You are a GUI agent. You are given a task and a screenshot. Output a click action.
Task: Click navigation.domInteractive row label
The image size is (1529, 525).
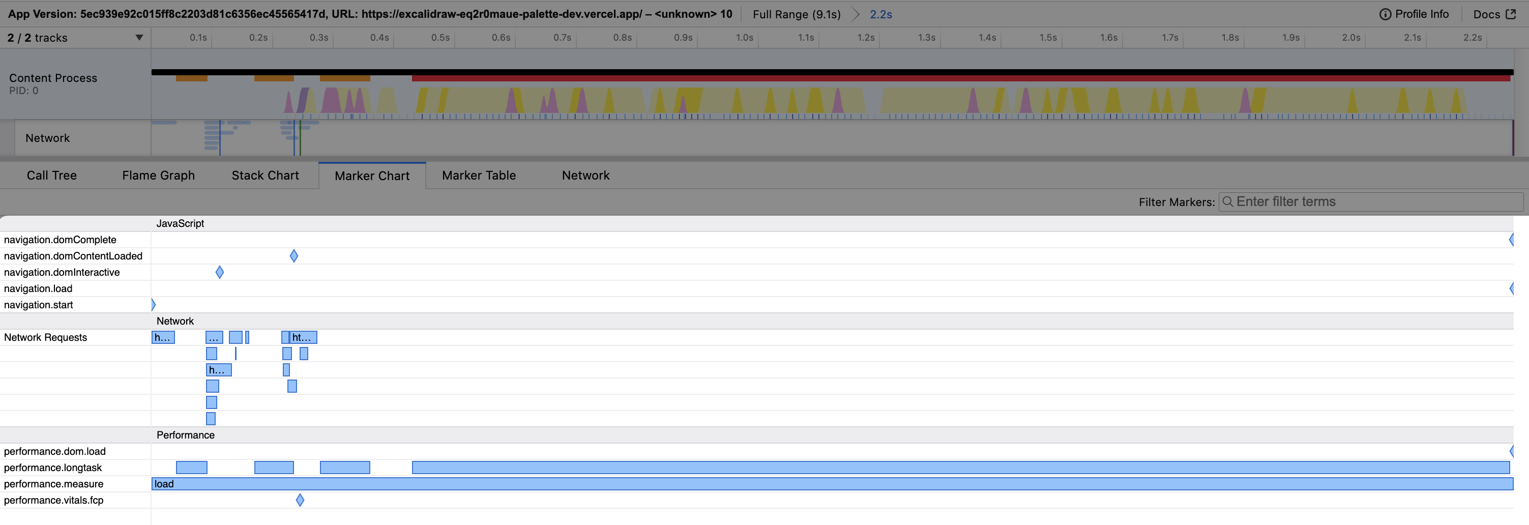point(62,272)
